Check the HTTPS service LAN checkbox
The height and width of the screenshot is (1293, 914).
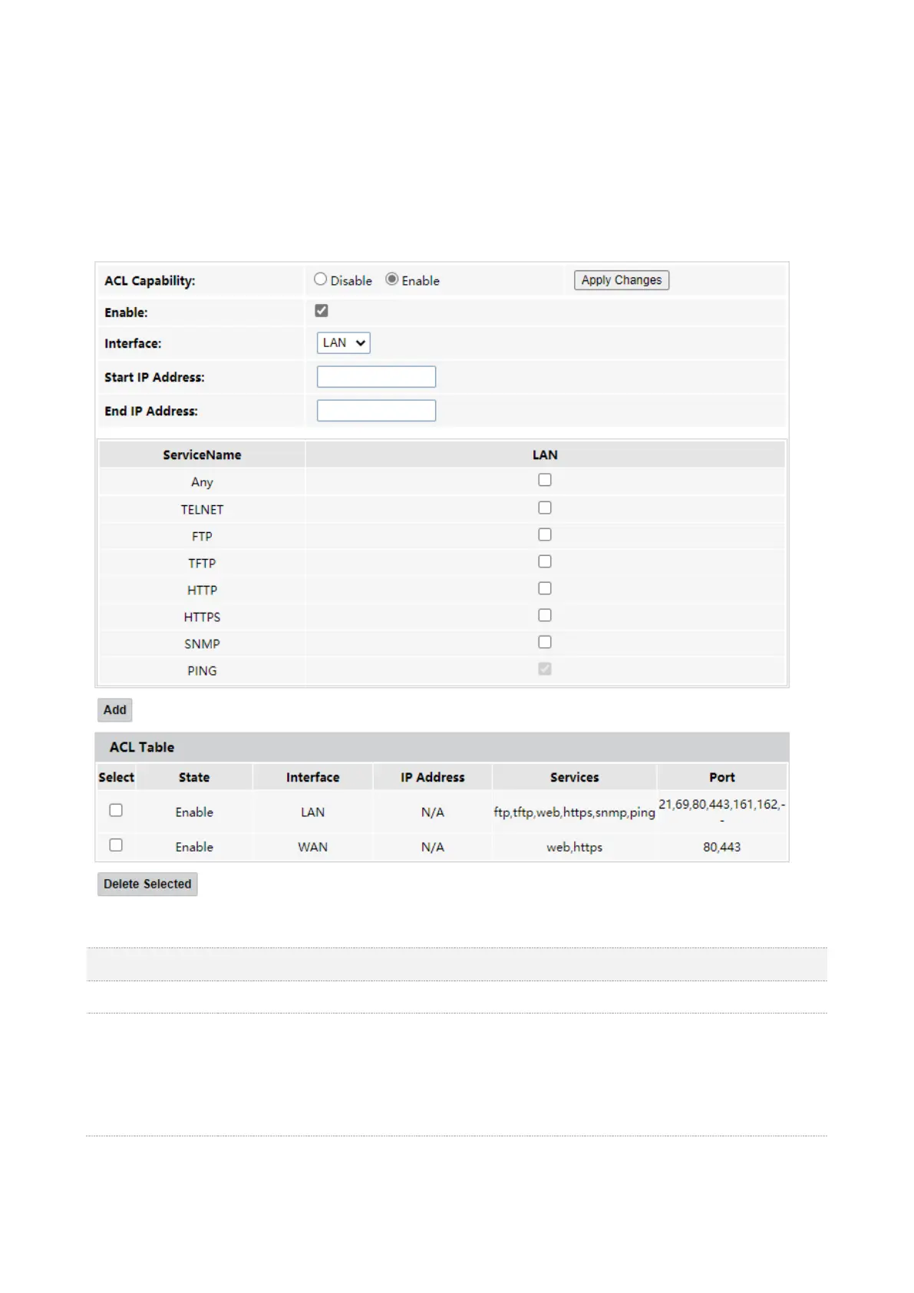coord(545,615)
